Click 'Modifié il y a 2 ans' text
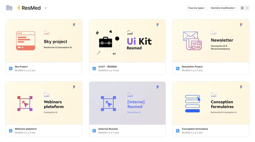The image size is (255, 142). click(x=25, y=70)
